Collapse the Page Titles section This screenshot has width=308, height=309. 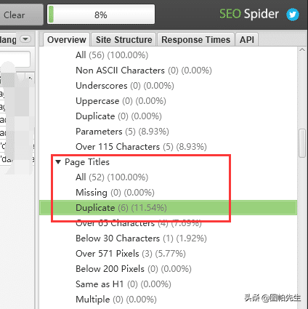tap(58, 162)
